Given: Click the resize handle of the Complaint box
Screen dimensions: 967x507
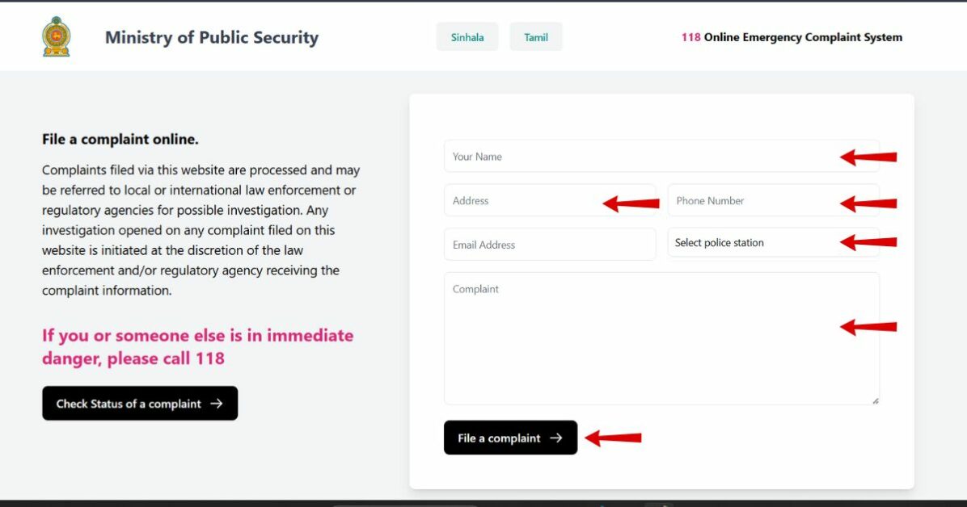Looking at the screenshot, I should pos(875,400).
